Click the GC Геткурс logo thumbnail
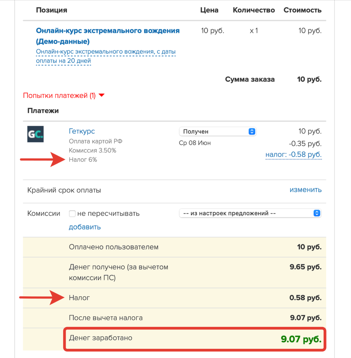Screen dimensions: 351x358 35,134
